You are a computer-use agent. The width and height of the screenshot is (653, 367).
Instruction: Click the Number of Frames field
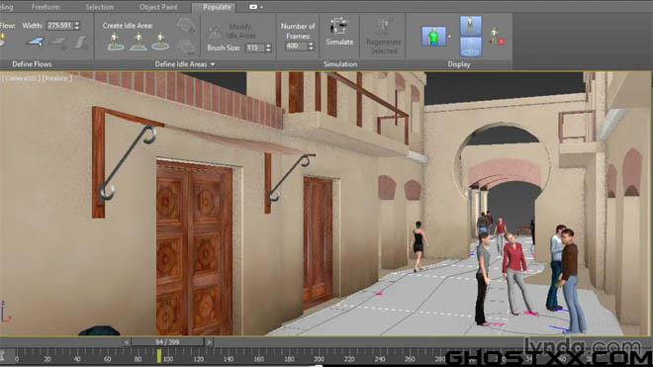click(x=296, y=46)
